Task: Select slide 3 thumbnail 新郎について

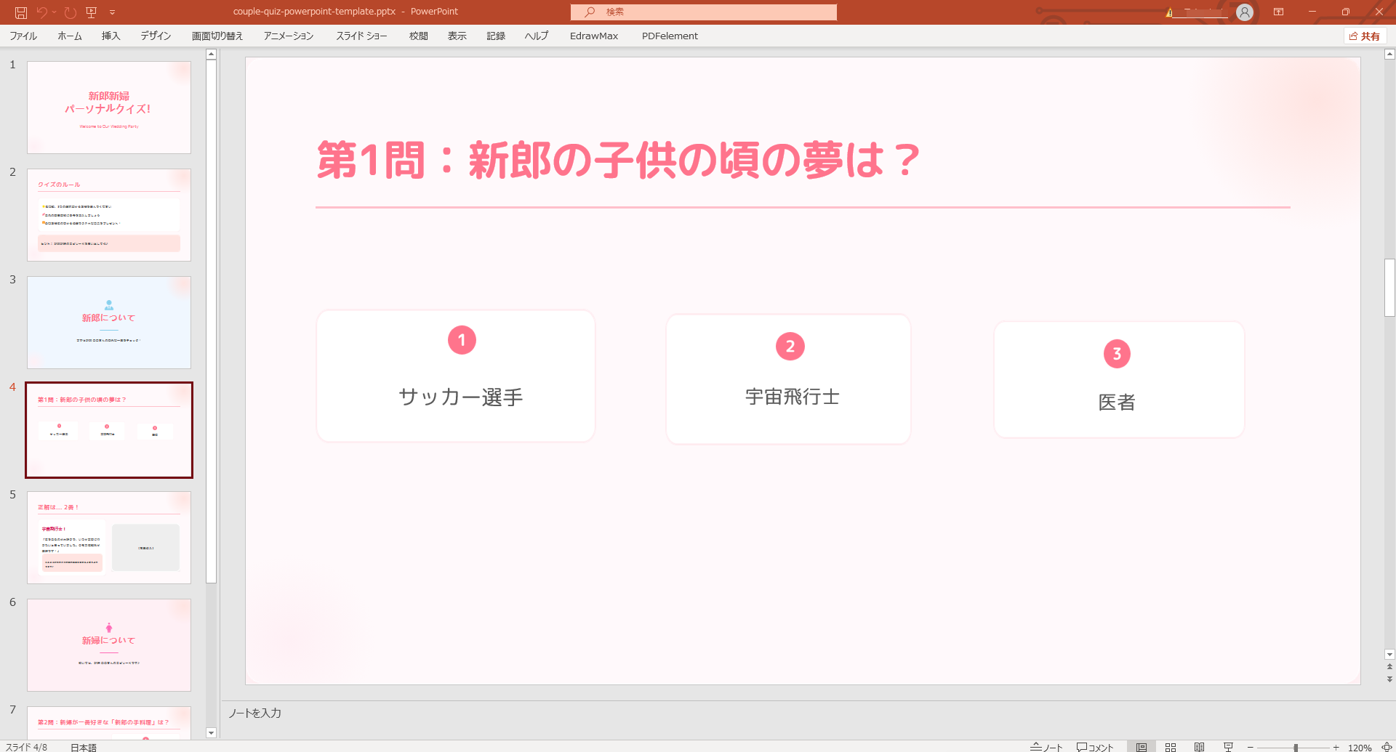Action: (x=109, y=323)
